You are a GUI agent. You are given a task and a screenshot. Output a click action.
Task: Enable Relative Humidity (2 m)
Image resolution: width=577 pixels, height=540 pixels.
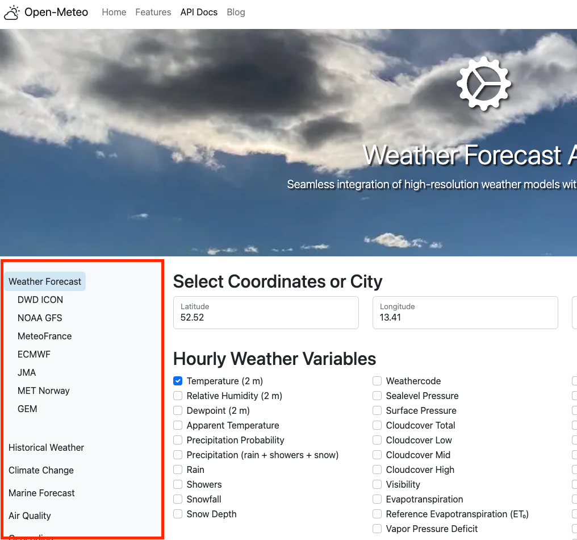[178, 396]
